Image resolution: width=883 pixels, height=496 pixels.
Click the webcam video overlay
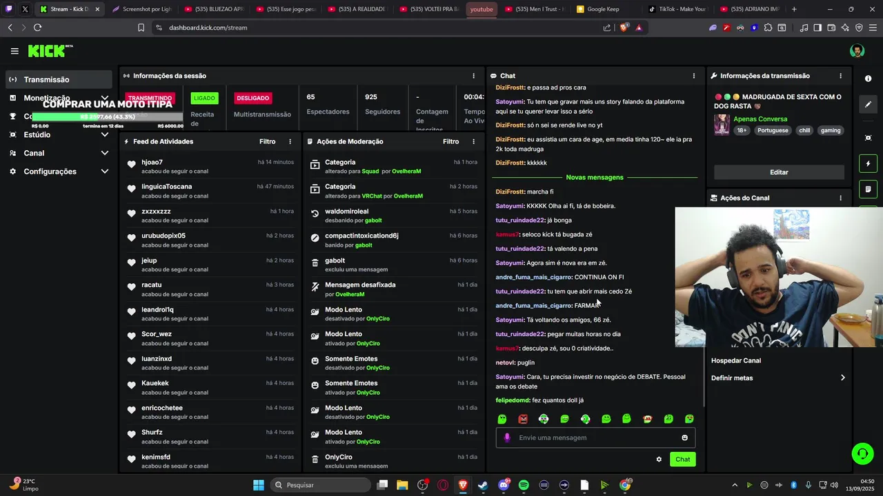[x=779, y=277]
